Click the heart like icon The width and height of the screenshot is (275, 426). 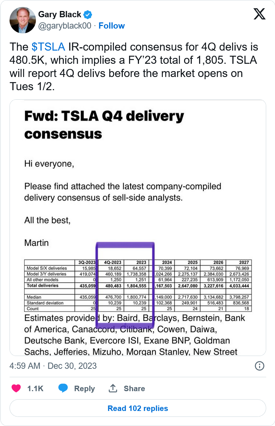click(x=16, y=388)
